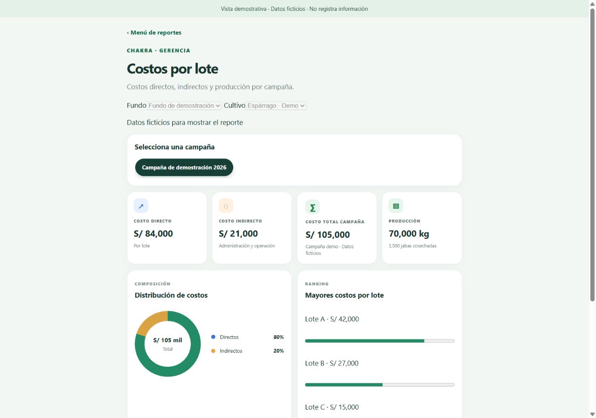Click the Administración y operación caption

coord(247,246)
